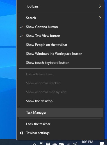Expand the Toolbars submenu arrow
107x145 pixels.
100,6
